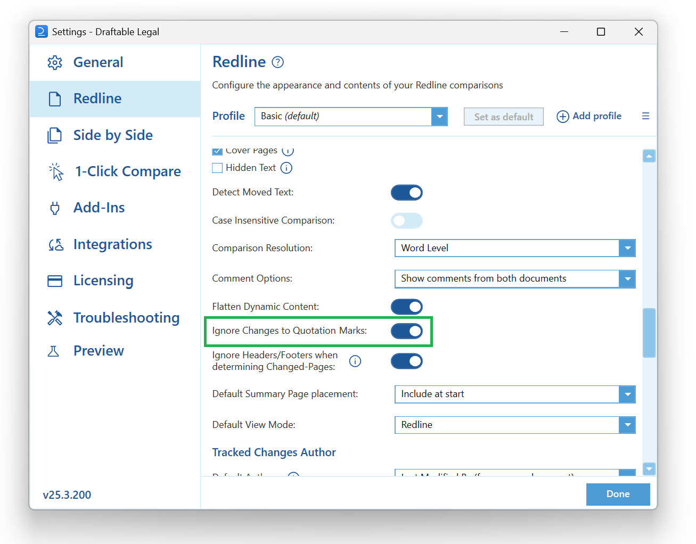Open the Preview settings page
696x544 pixels.
[x=115, y=351]
